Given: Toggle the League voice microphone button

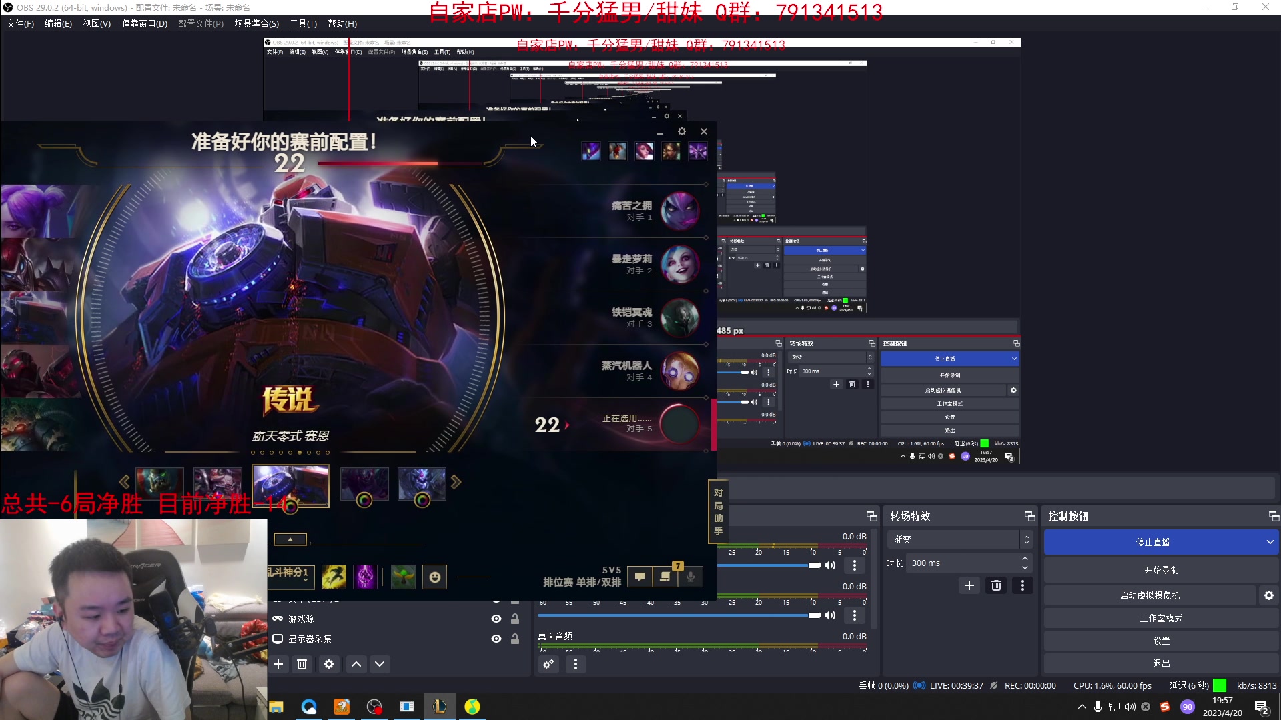Looking at the screenshot, I should coord(691,577).
